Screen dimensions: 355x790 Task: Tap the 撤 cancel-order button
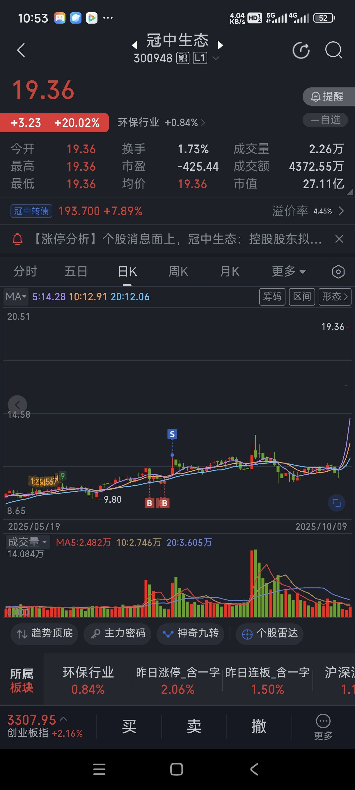pos(259,726)
